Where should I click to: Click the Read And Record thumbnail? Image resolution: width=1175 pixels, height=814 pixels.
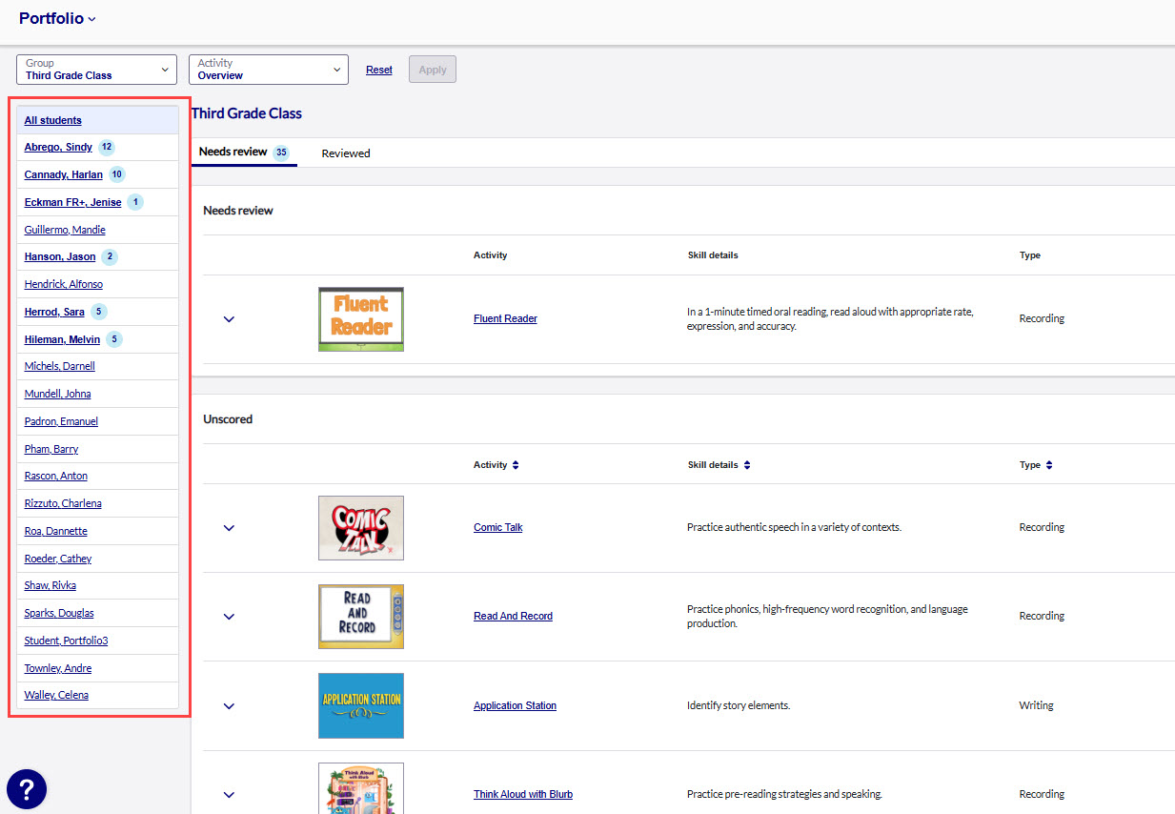[x=360, y=617]
